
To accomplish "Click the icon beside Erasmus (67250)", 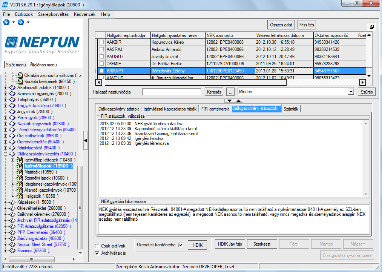I will point(12,250).
